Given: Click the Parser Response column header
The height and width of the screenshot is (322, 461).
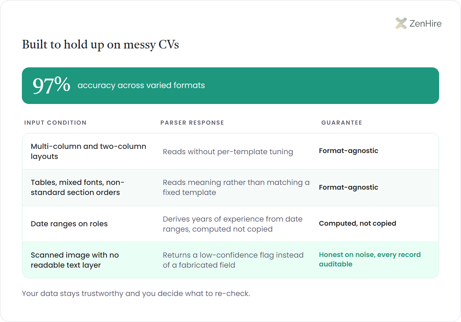Looking at the screenshot, I should [192, 123].
